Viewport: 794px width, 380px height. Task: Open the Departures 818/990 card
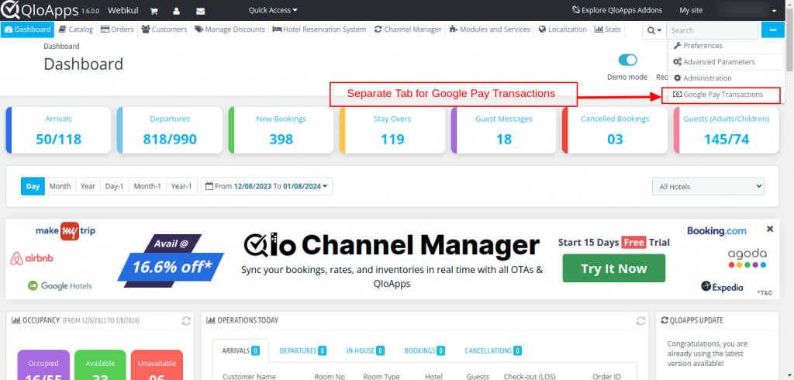click(x=170, y=130)
